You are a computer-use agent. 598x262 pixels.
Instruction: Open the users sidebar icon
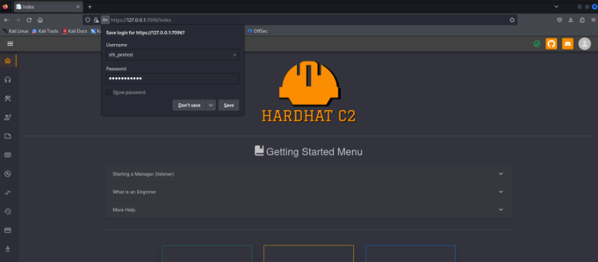(x=8, y=118)
